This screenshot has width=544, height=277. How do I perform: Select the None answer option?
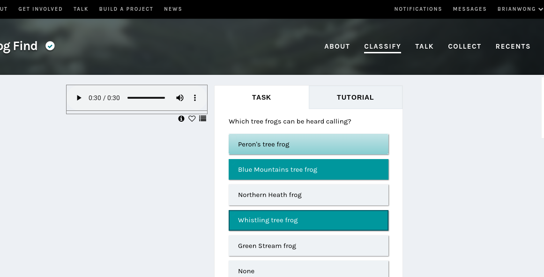coord(308,270)
